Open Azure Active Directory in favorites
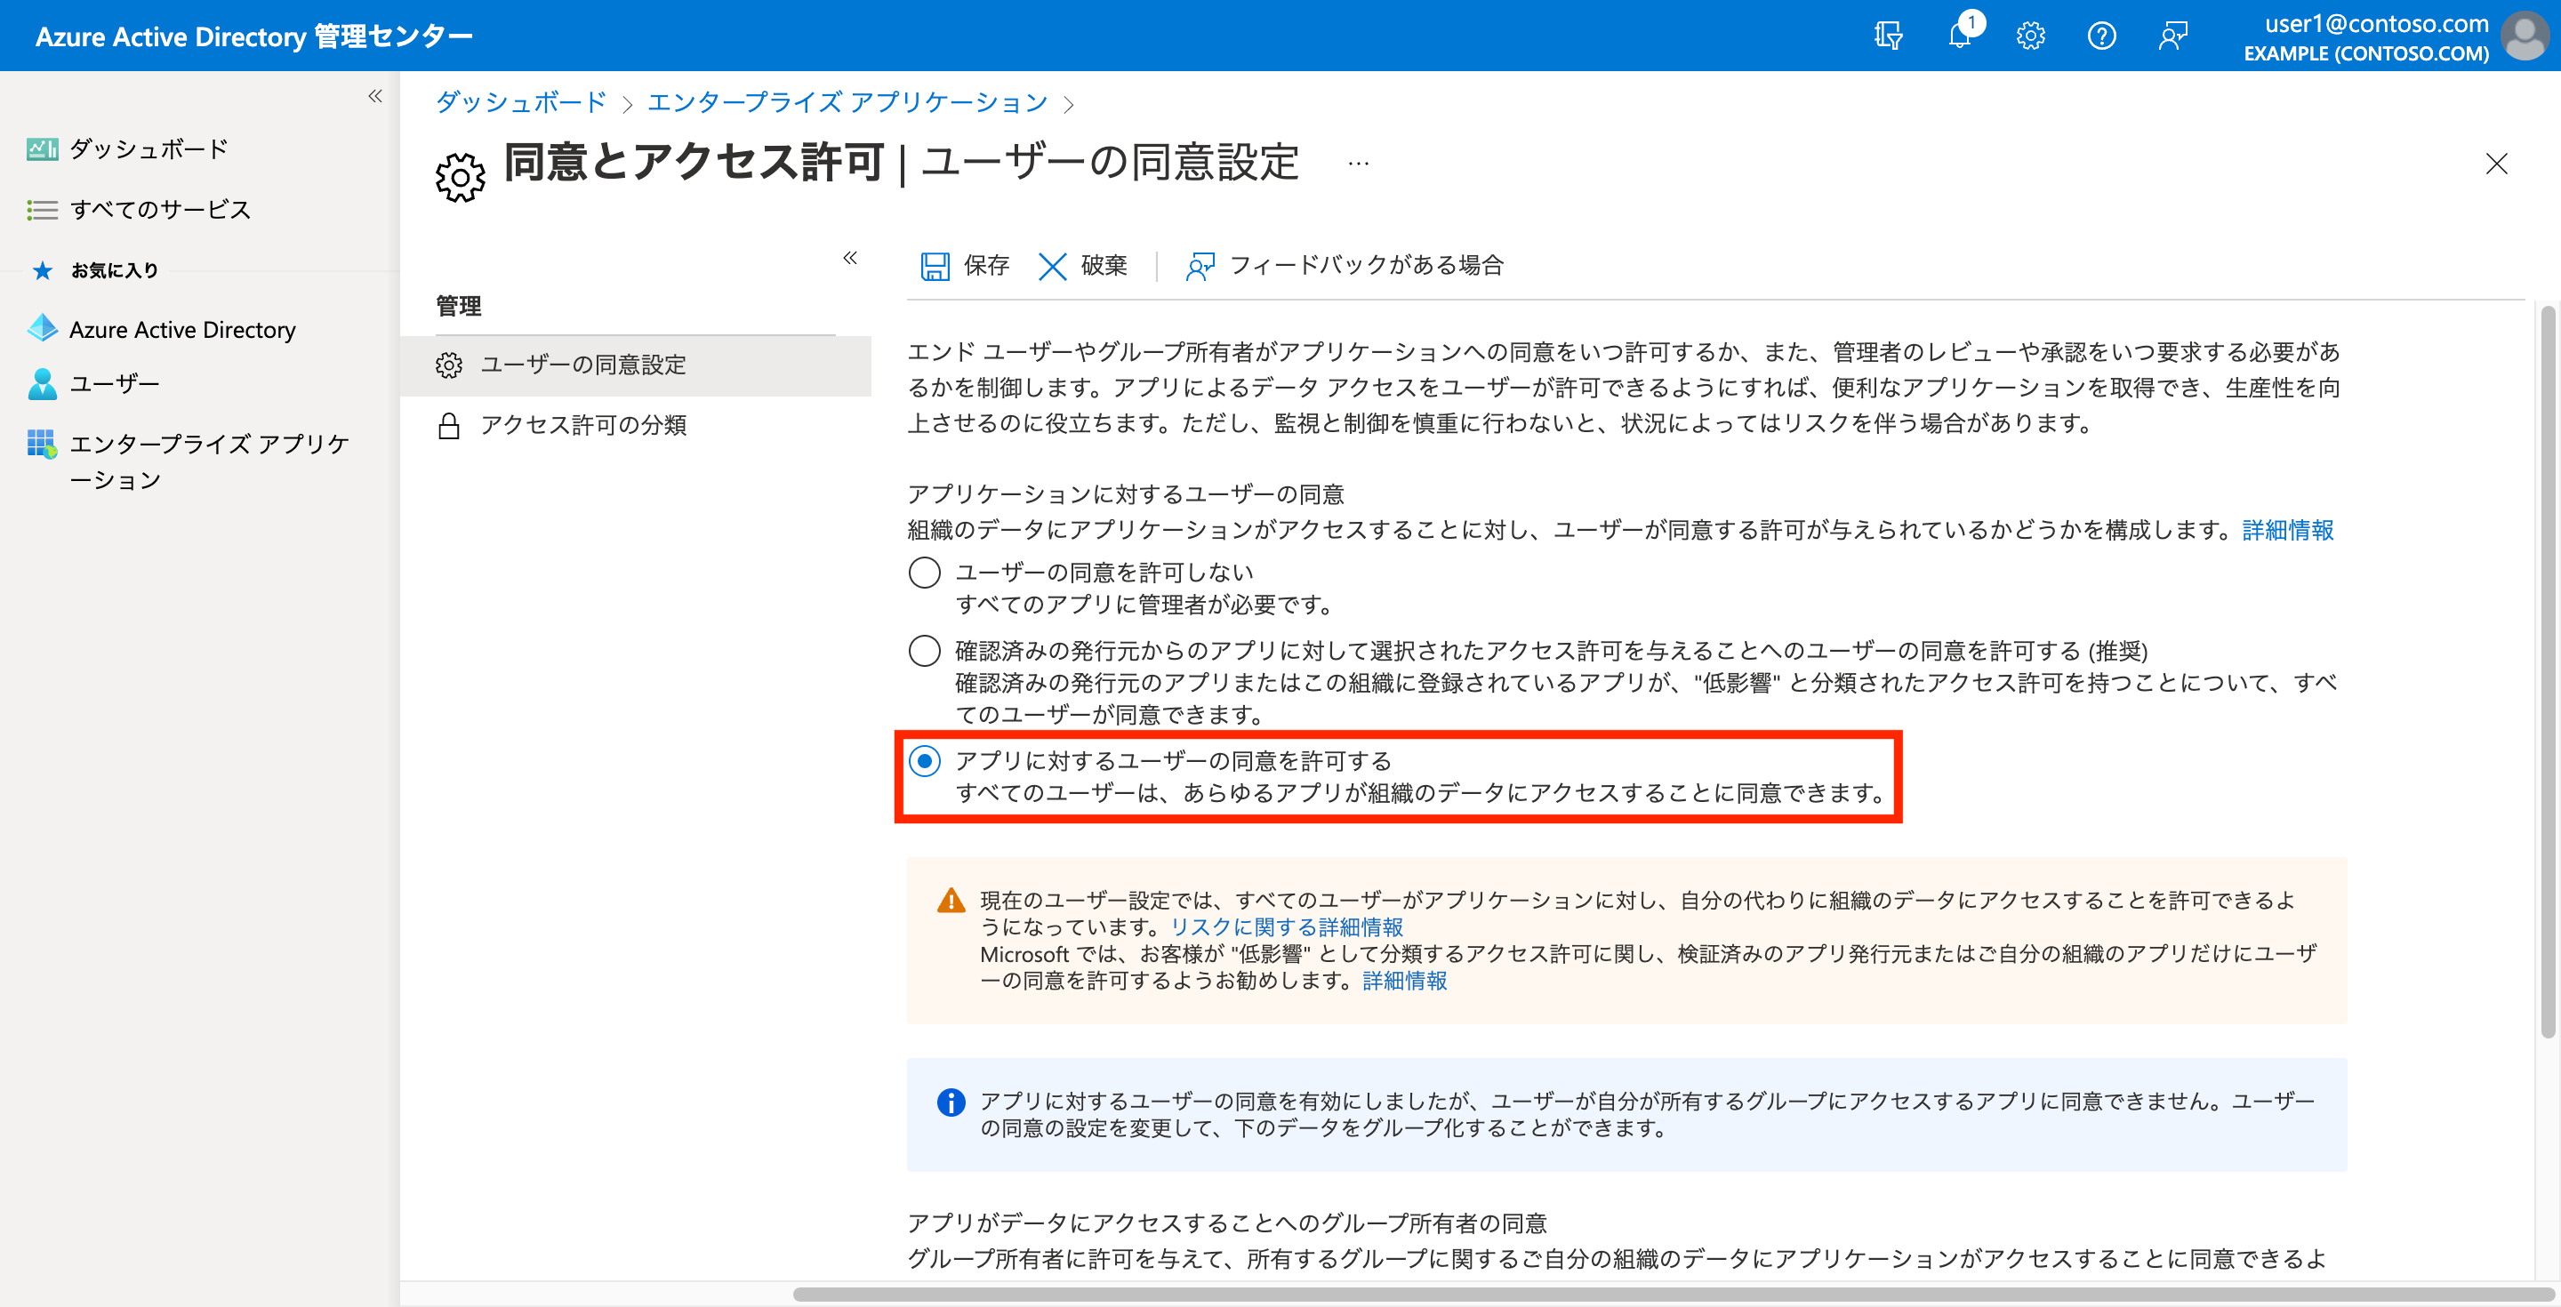2561x1307 pixels. pos(182,329)
